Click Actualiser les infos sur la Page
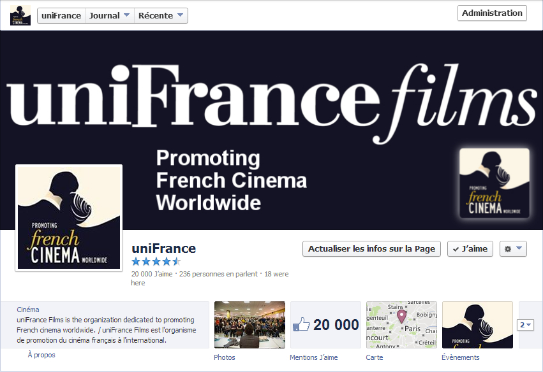 371,248
